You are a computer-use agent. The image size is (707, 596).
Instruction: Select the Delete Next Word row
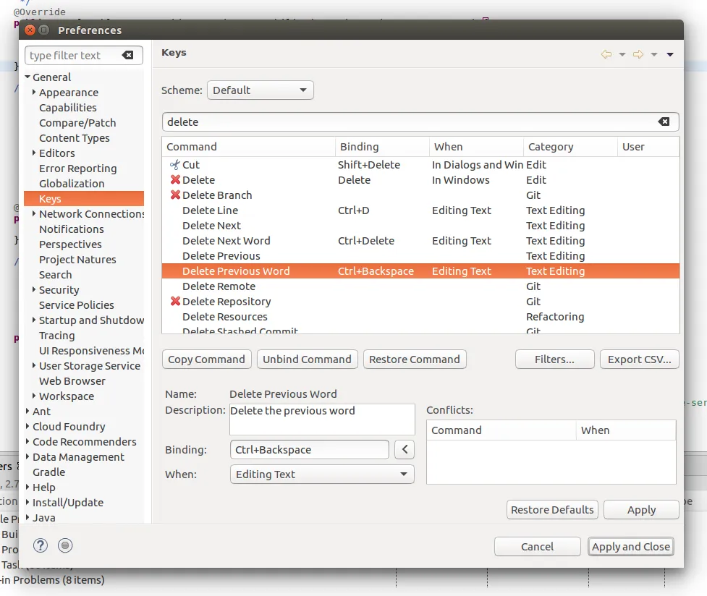420,241
